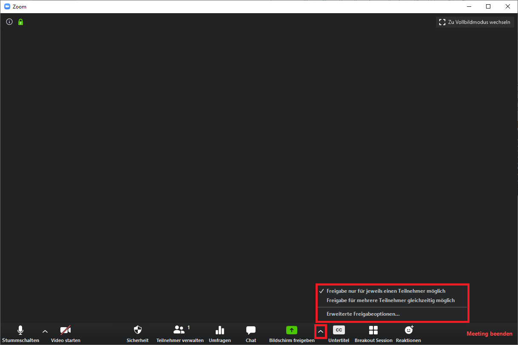Open the Reaktionen smiley icon
The width and height of the screenshot is (518, 345).
(408, 330)
